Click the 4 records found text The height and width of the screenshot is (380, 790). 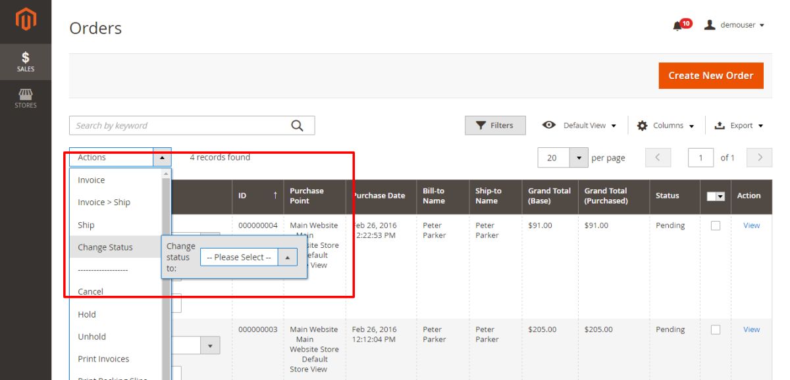pyautogui.click(x=220, y=158)
